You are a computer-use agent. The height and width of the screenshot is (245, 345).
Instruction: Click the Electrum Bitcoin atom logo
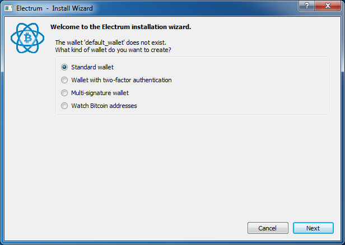pos(27,39)
